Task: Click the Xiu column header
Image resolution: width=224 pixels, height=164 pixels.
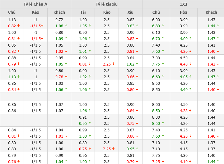Action: [130, 12]
